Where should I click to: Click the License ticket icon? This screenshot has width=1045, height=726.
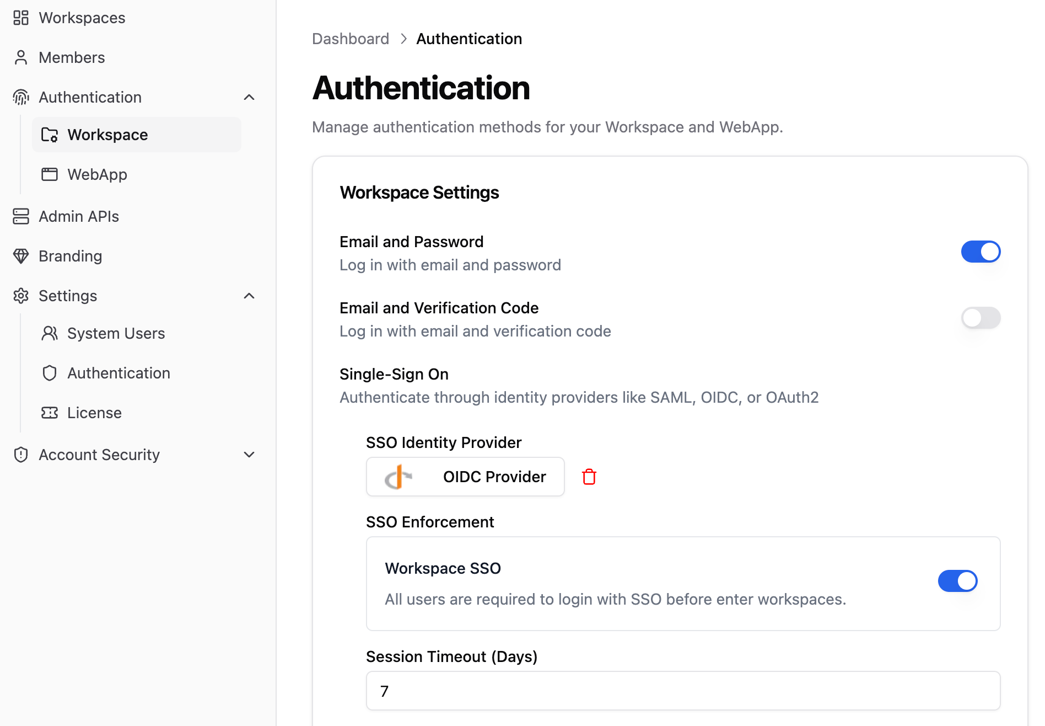pos(50,413)
